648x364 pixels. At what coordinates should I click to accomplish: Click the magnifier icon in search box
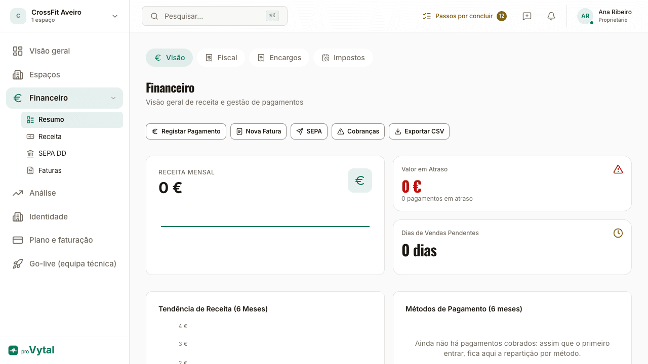tap(154, 16)
